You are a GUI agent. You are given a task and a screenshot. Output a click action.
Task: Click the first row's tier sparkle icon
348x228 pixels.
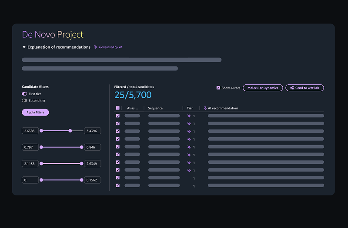tap(189, 116)
